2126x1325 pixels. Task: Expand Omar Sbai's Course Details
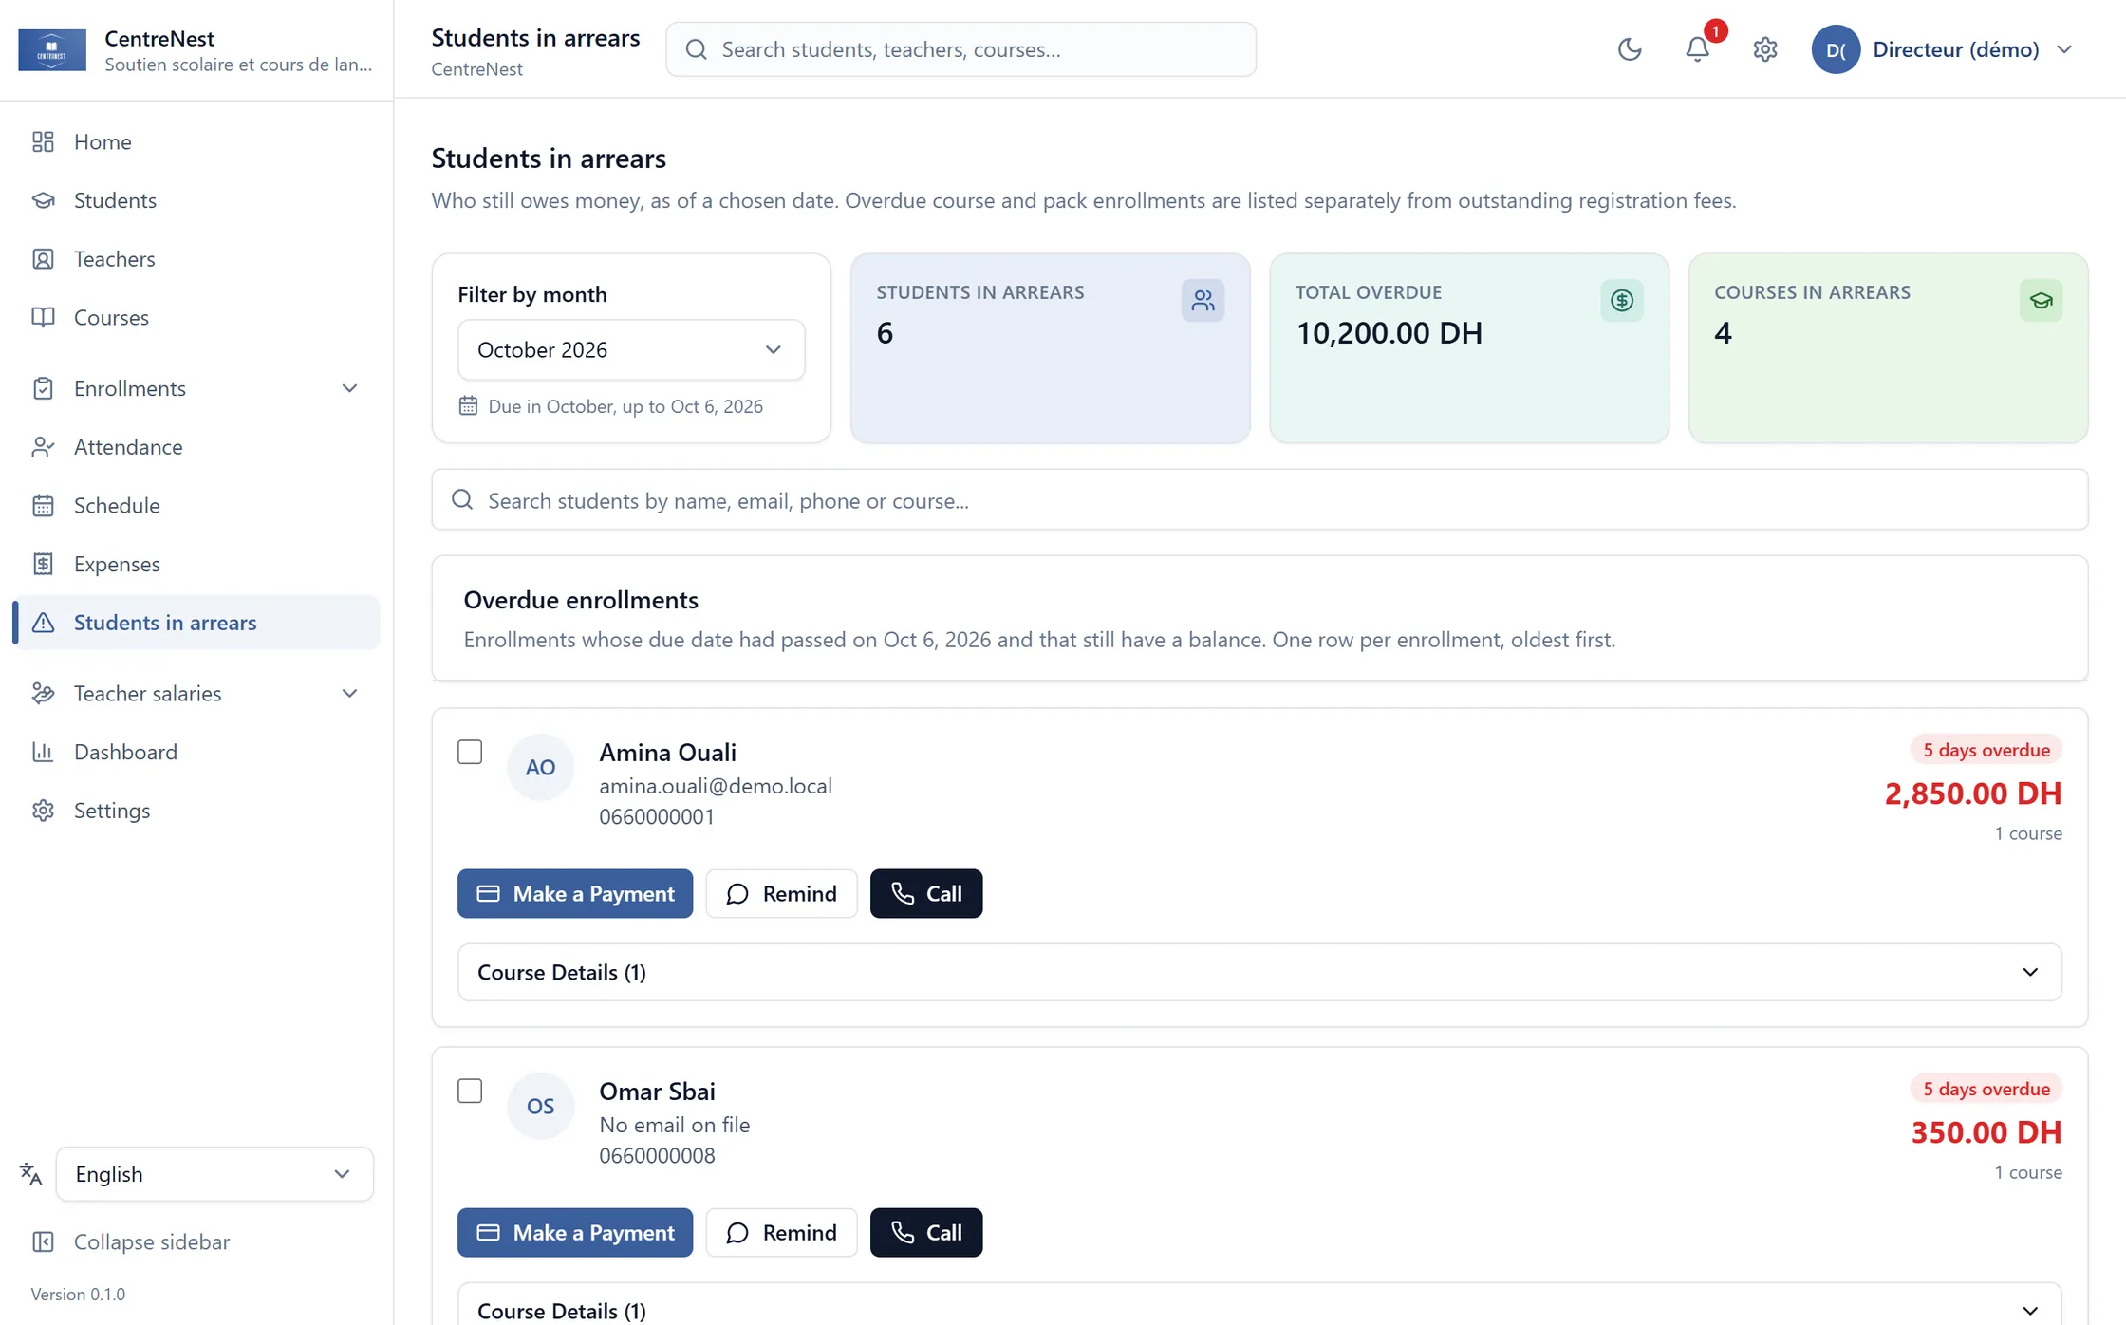[x=1259, y=1310]
